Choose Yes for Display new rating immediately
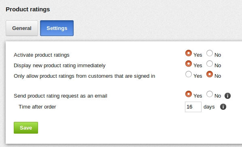The width and height of the screenshot is (242, 147). pos(189,64)
